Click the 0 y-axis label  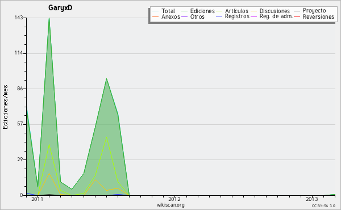(x=22, y=195)
